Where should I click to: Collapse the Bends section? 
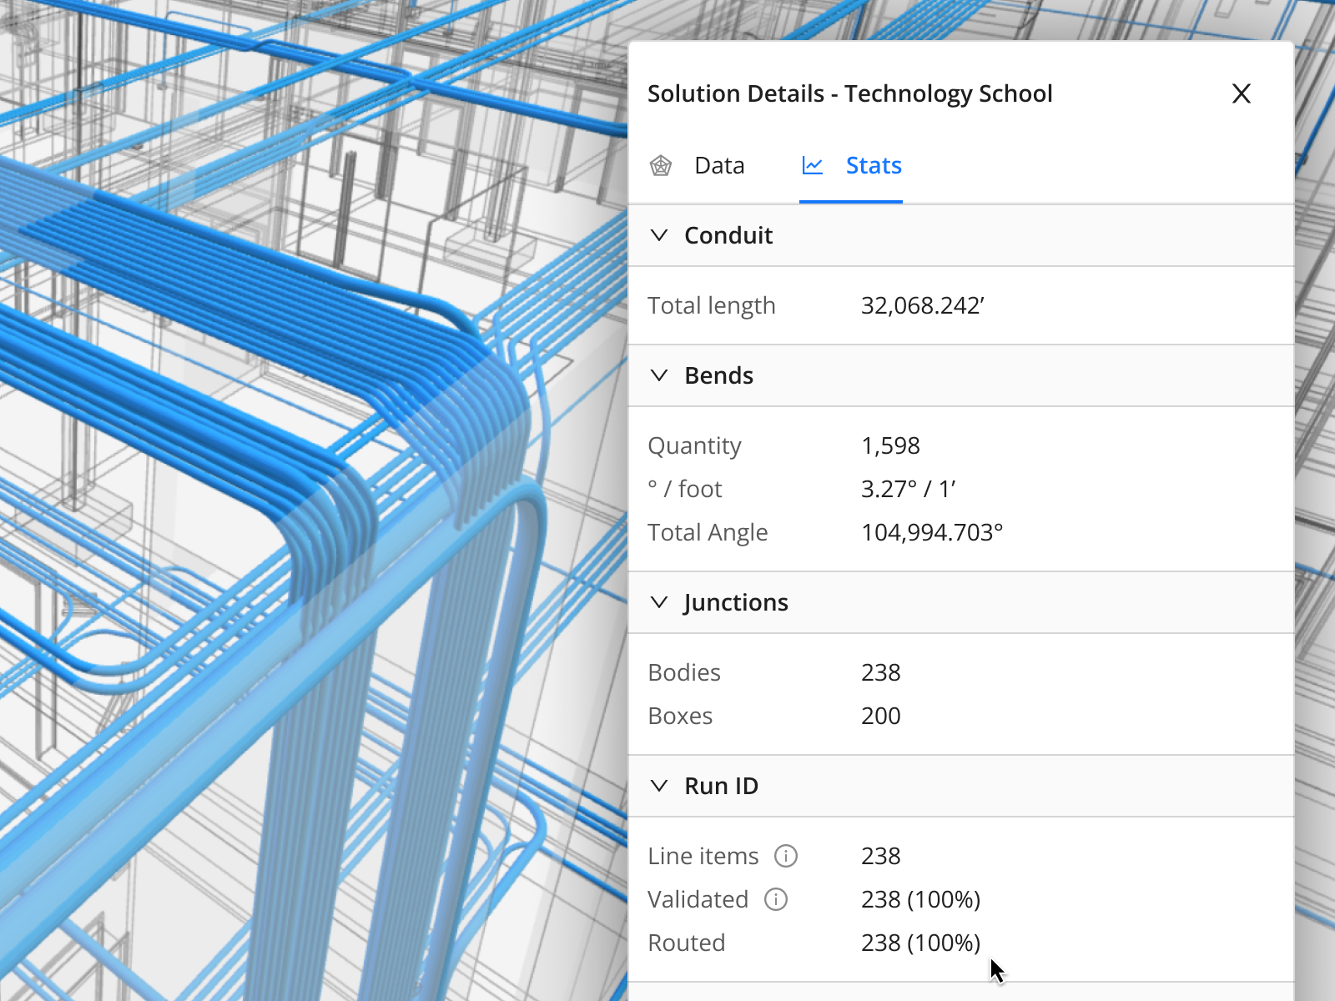660,375
